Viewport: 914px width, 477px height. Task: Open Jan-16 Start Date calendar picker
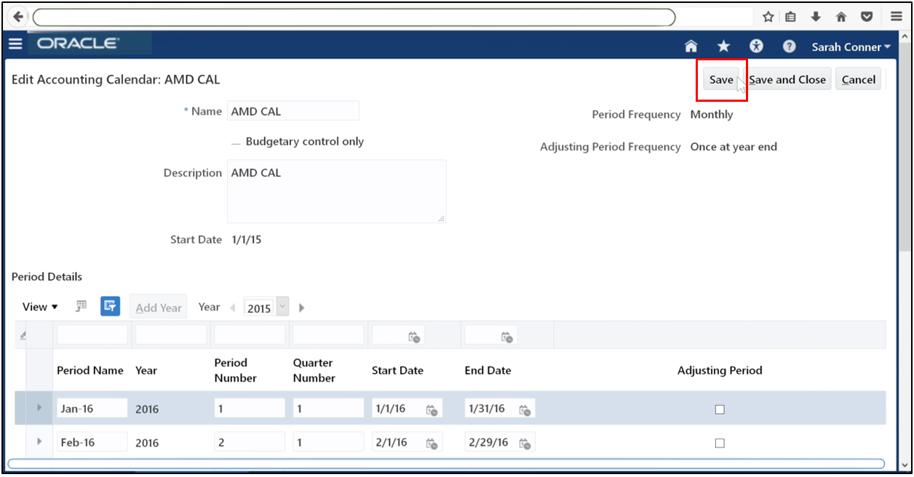coord(431,409)
